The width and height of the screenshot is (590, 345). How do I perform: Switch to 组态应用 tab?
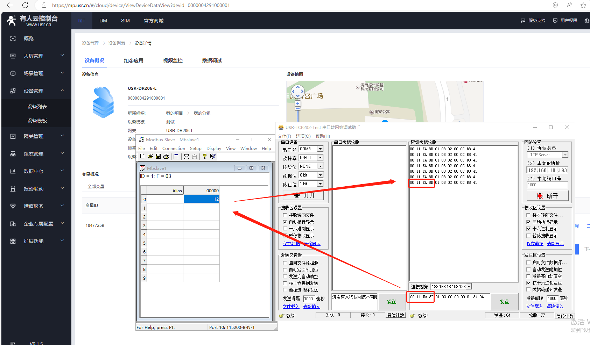click(x=134, y=60)
